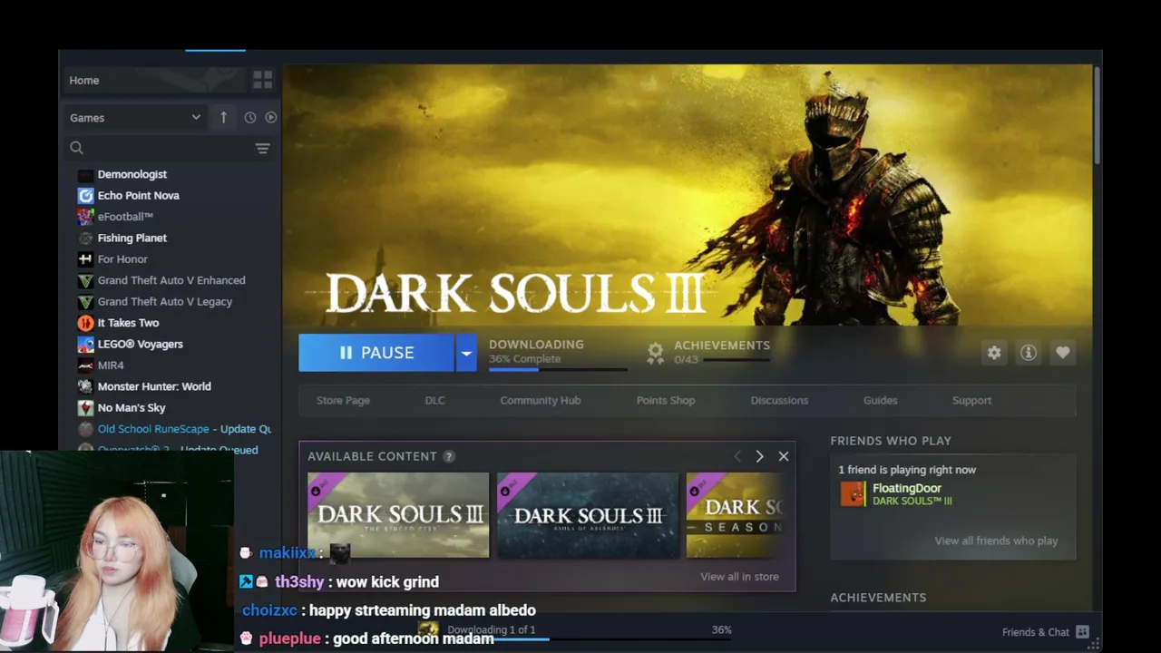
Task: Click the Downloading 1 of 1 status
Action: pyautogui.click(x=491, y=629)
